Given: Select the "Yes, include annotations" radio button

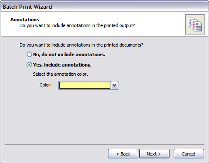Looking at the screenshot, I should click(29, 65).
